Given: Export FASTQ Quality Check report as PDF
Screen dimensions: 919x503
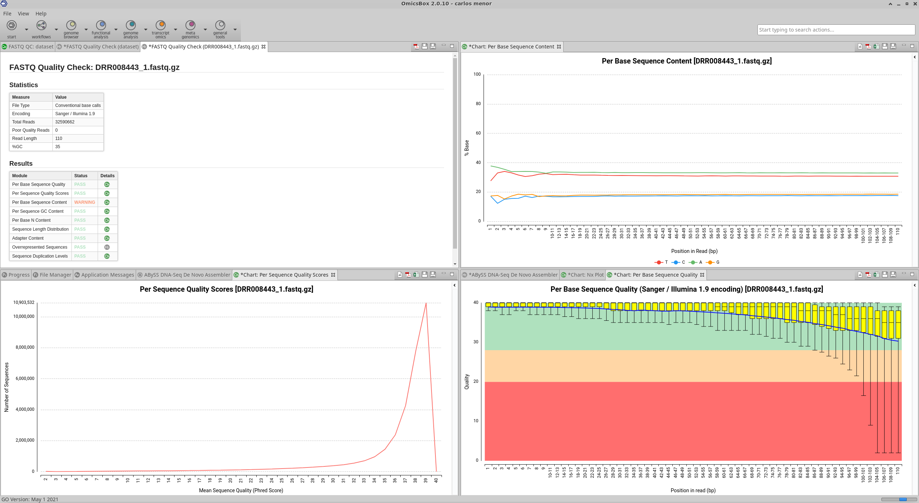Looking at the screenshot, I should [x=416, y=46].
